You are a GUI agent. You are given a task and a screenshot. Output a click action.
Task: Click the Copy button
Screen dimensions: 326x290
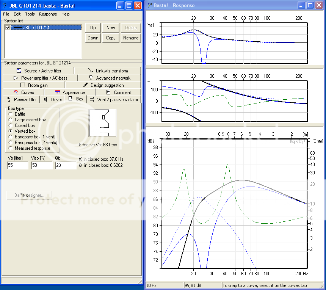[111, 38]
